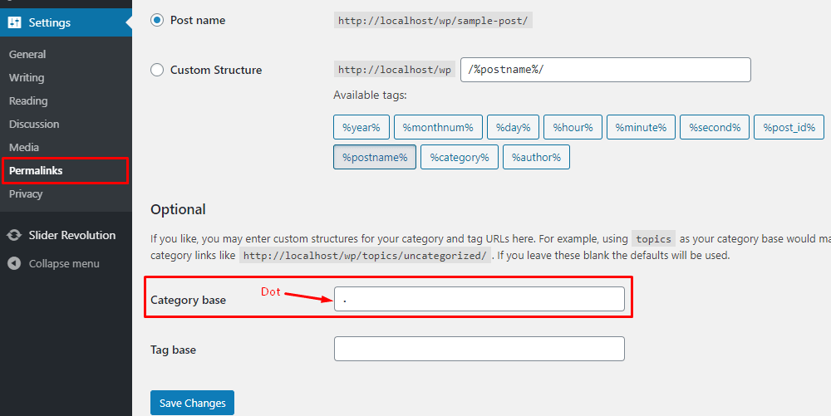This screenshot has height=416, width=831.
Task: Click the Collapse menu label
Action: coord(64,263)
